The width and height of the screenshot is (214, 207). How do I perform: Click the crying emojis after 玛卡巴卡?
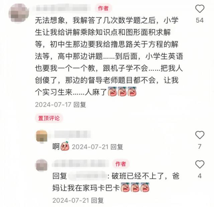[135, 187]
